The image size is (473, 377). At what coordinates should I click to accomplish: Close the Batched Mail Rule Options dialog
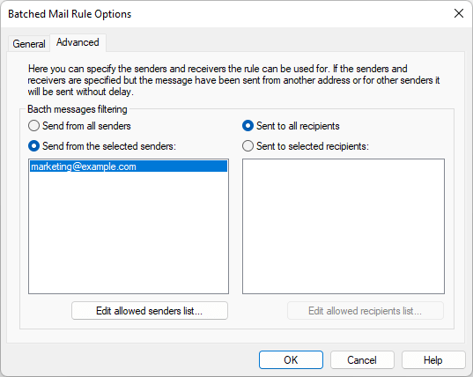coord(459,13)
